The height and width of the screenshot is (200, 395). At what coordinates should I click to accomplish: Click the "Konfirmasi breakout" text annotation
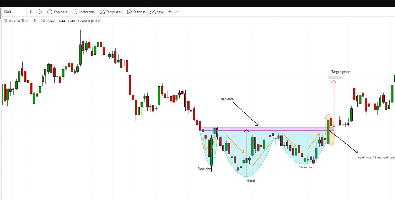coord(376,157)
